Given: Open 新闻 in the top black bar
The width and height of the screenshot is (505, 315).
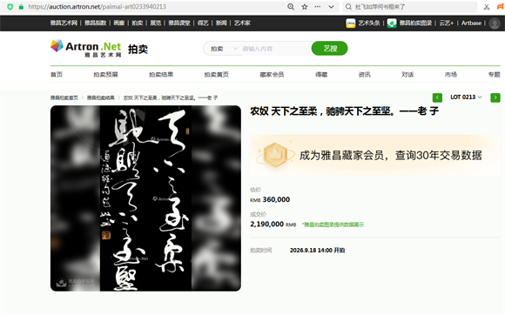Looking at the screenshot, I should (221, 23).
